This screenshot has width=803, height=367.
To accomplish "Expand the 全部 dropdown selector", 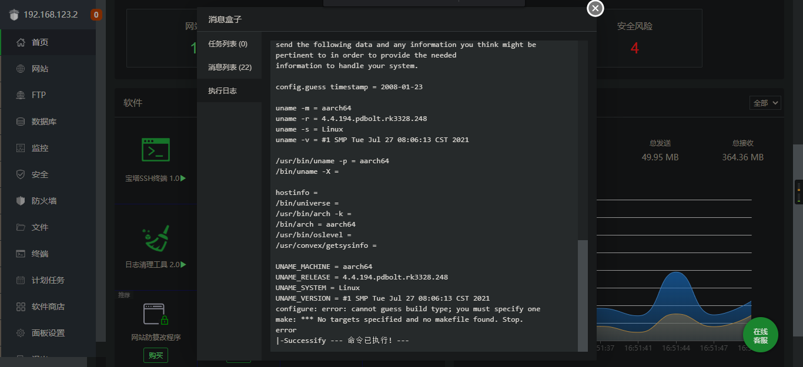I will pyautogui.click(x=765, y=103).
